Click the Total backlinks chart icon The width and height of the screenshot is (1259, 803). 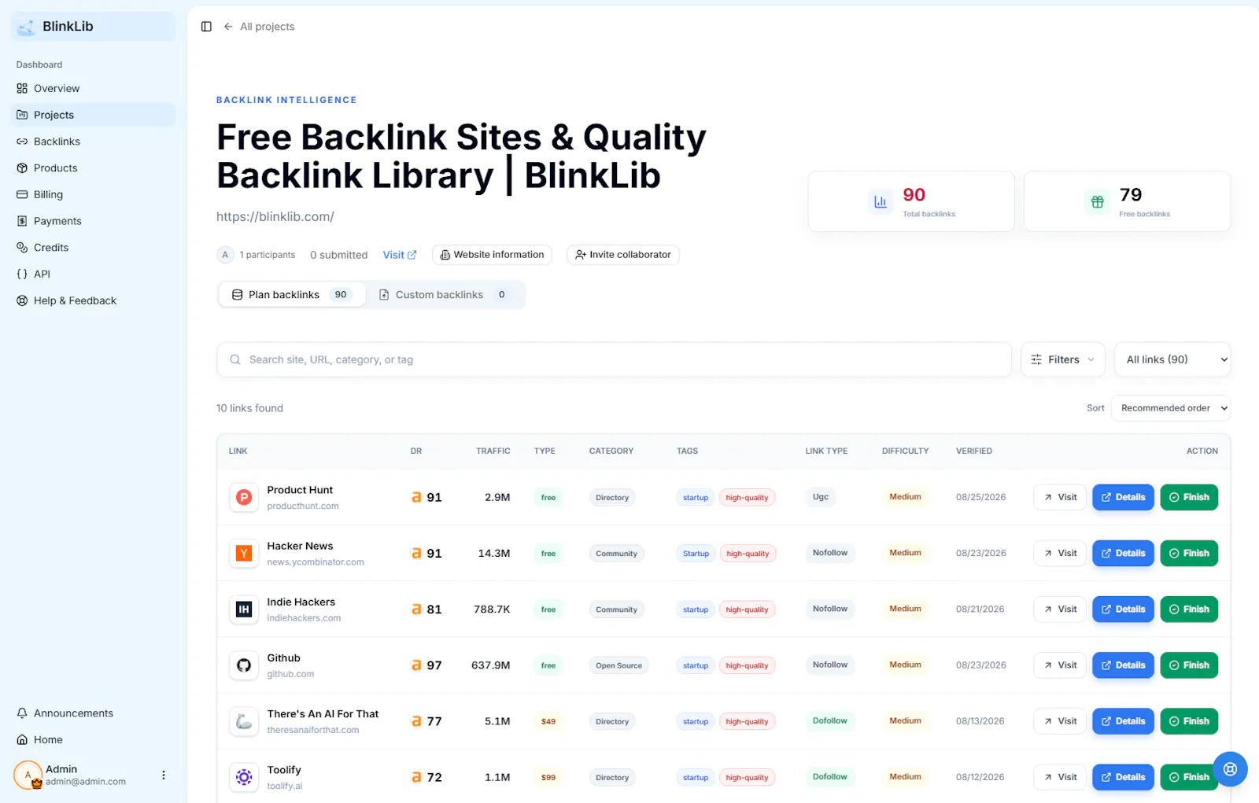881,202
